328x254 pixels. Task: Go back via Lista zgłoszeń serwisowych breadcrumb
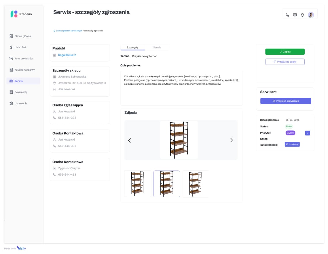click(69, 31)
